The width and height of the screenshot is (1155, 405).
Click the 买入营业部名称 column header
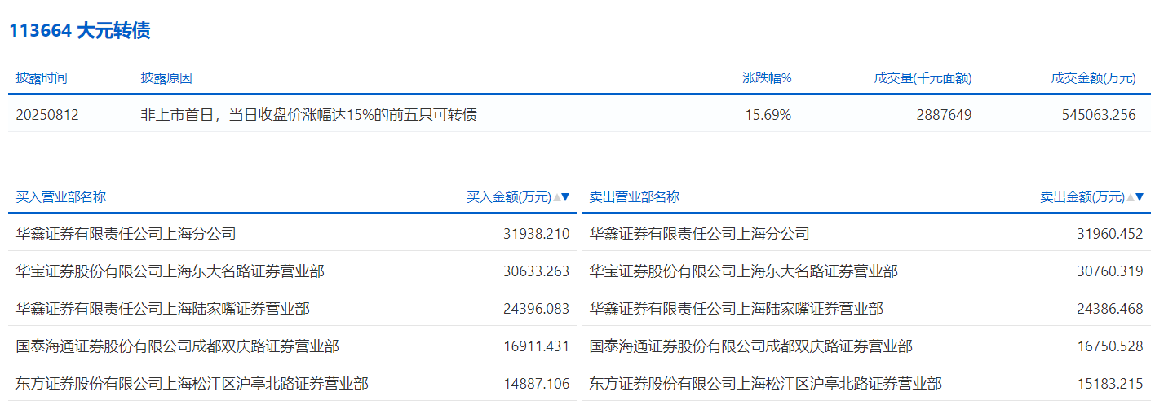coord(61,197)
